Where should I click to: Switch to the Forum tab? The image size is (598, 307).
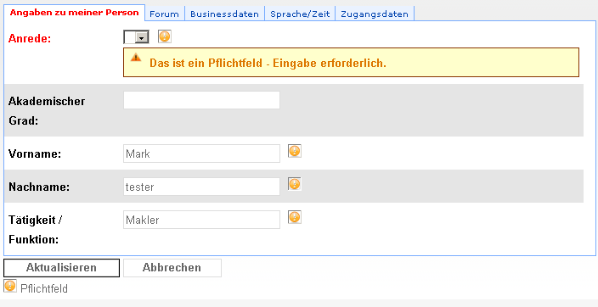tap(165, 14)
